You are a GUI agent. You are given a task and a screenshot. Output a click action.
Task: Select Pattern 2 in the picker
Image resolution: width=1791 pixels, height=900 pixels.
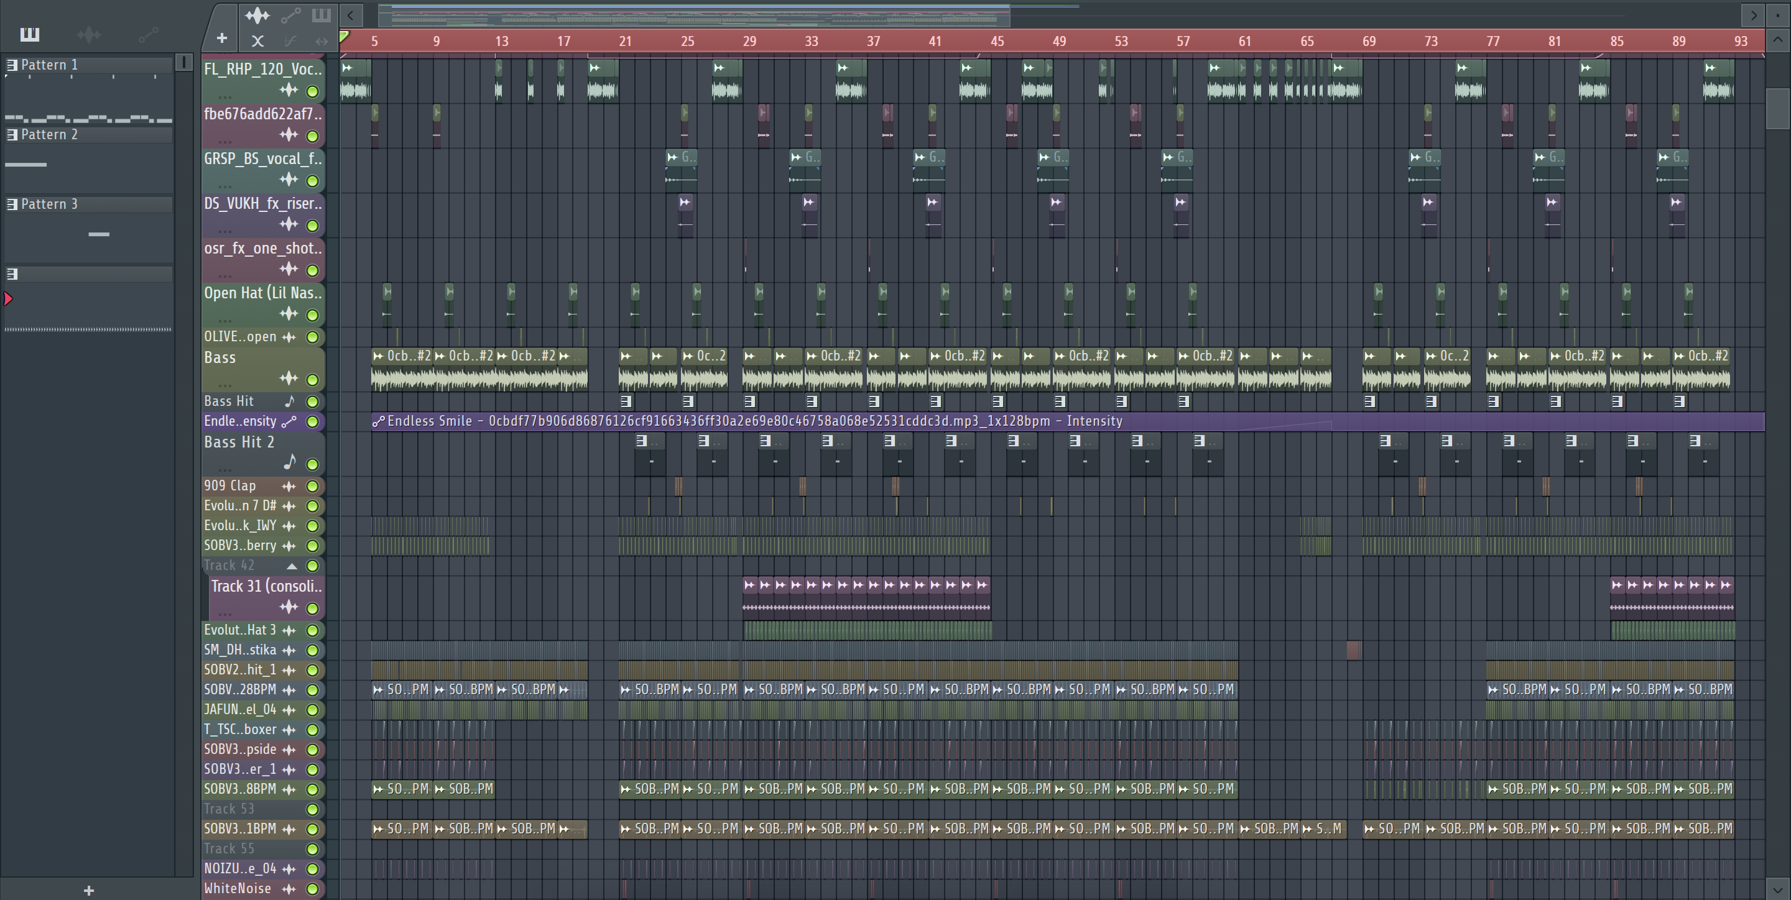pyautogui.click(x=90, y=134)
